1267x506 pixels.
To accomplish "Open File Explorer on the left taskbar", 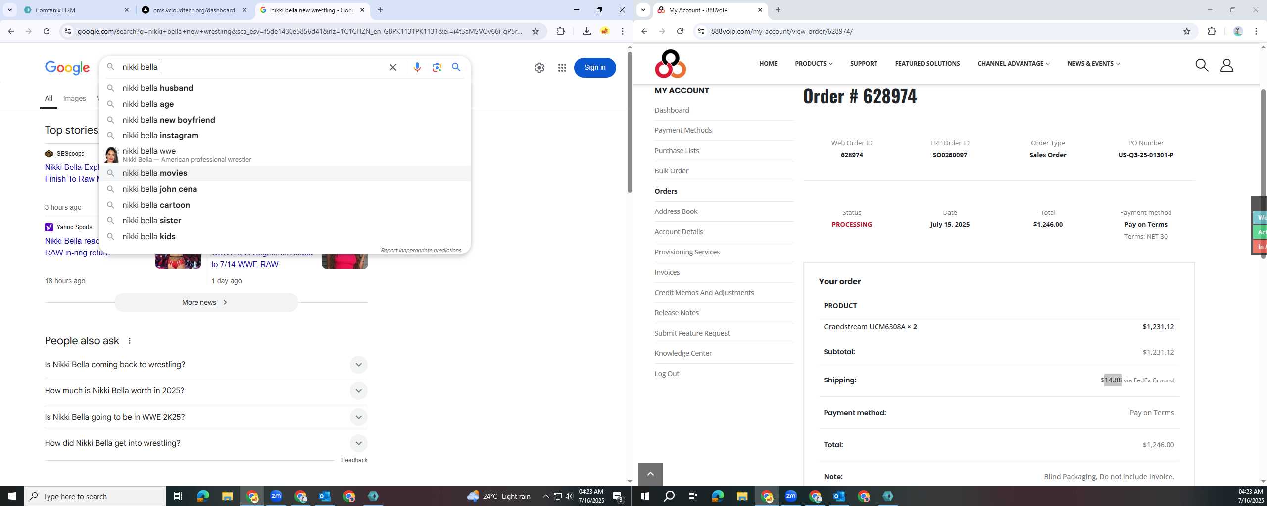I will tap(227, 496).
